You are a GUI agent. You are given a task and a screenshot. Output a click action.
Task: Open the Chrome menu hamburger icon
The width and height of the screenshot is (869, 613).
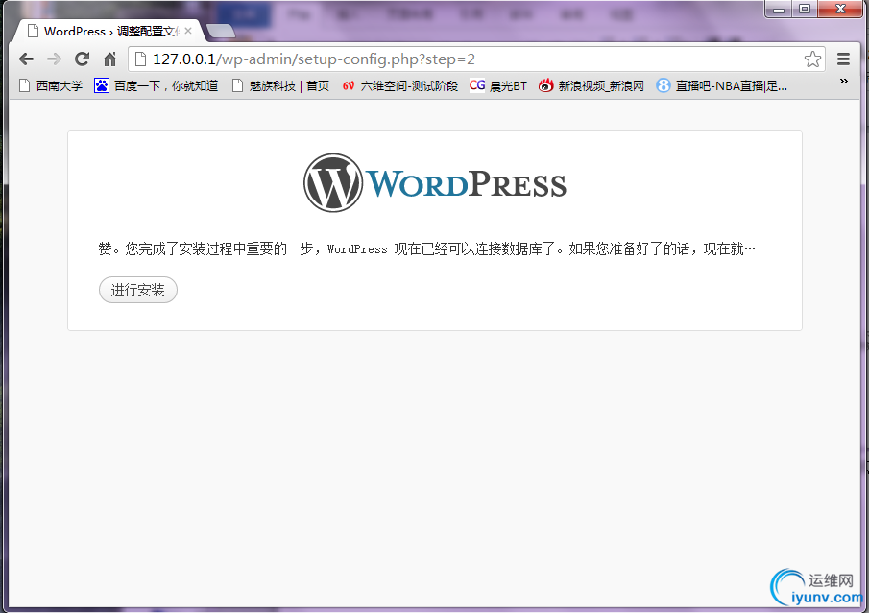[843, 59]
